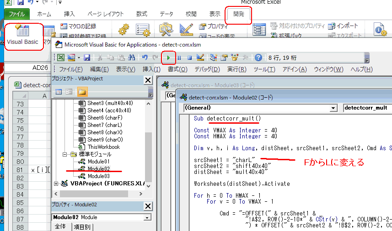This screenshot has width=392, height=231.
Task: Open Add-ins gear icon in ribbon
Action: (124, 30)
